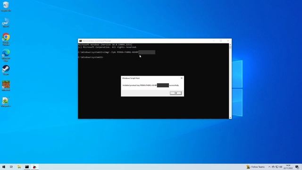Image resolution: width=302 pixels, height=170 pixels.
Task: Click the last C:\Windows\system32> prompt line
Action: (91, 57)
